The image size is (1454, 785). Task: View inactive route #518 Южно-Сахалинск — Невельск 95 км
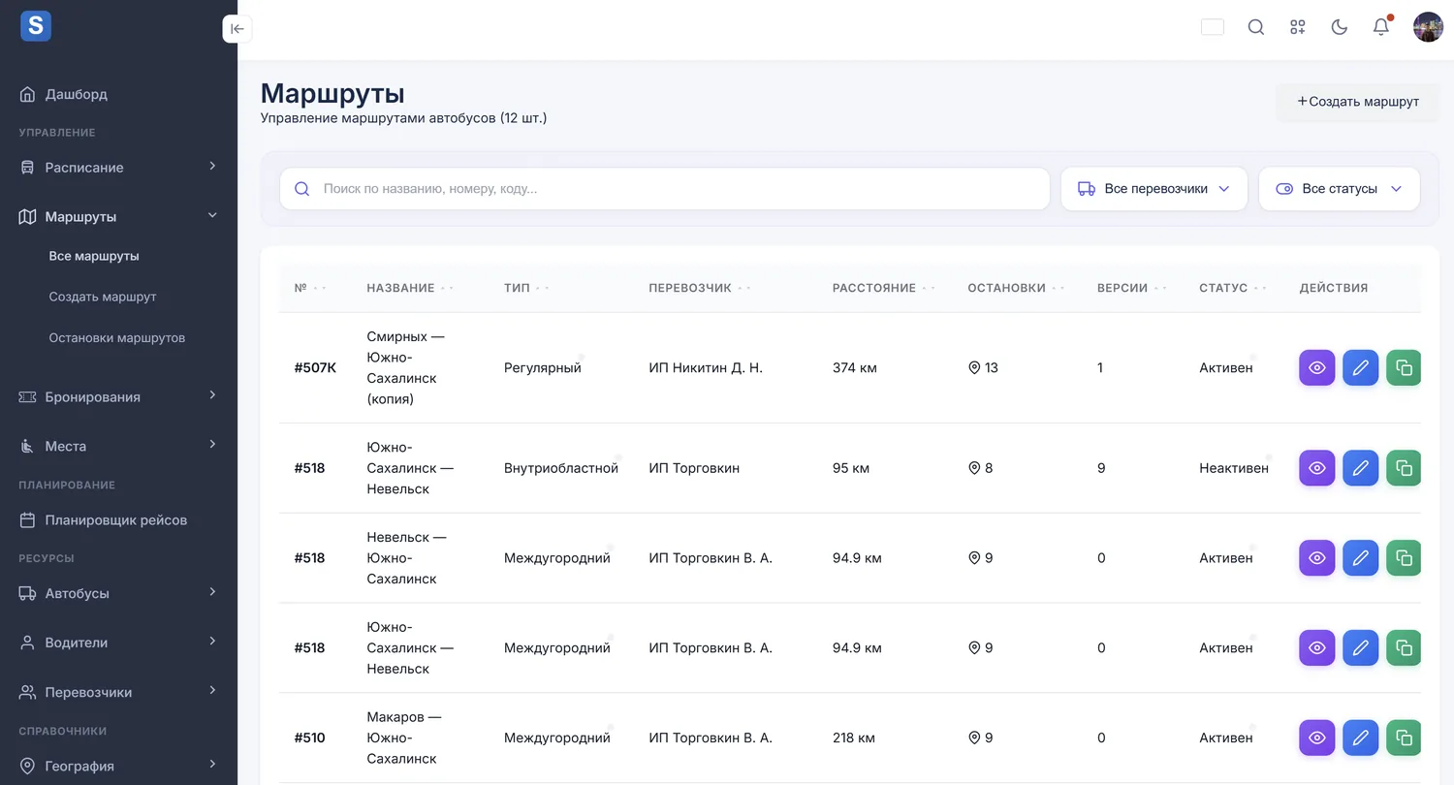click(1317, 468)
